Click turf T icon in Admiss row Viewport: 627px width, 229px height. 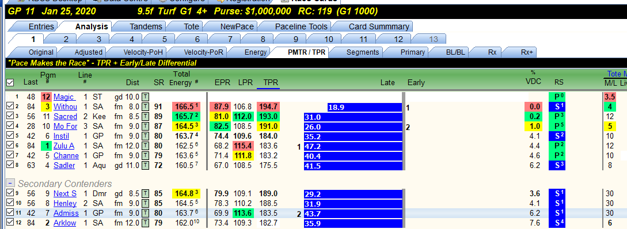pyautogui.click(x=146, y=213)
